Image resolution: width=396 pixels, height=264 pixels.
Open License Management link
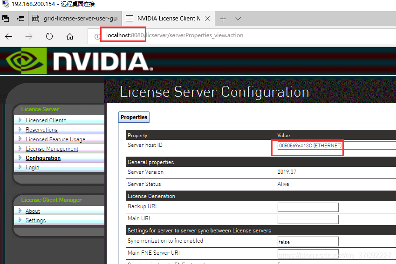(52, 149)
